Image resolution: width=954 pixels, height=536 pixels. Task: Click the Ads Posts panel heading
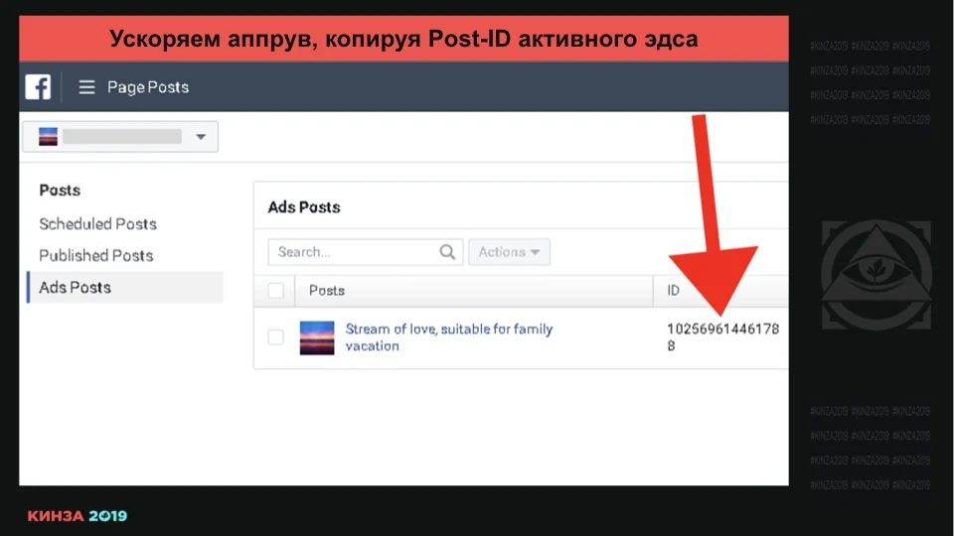click(304, 207)
